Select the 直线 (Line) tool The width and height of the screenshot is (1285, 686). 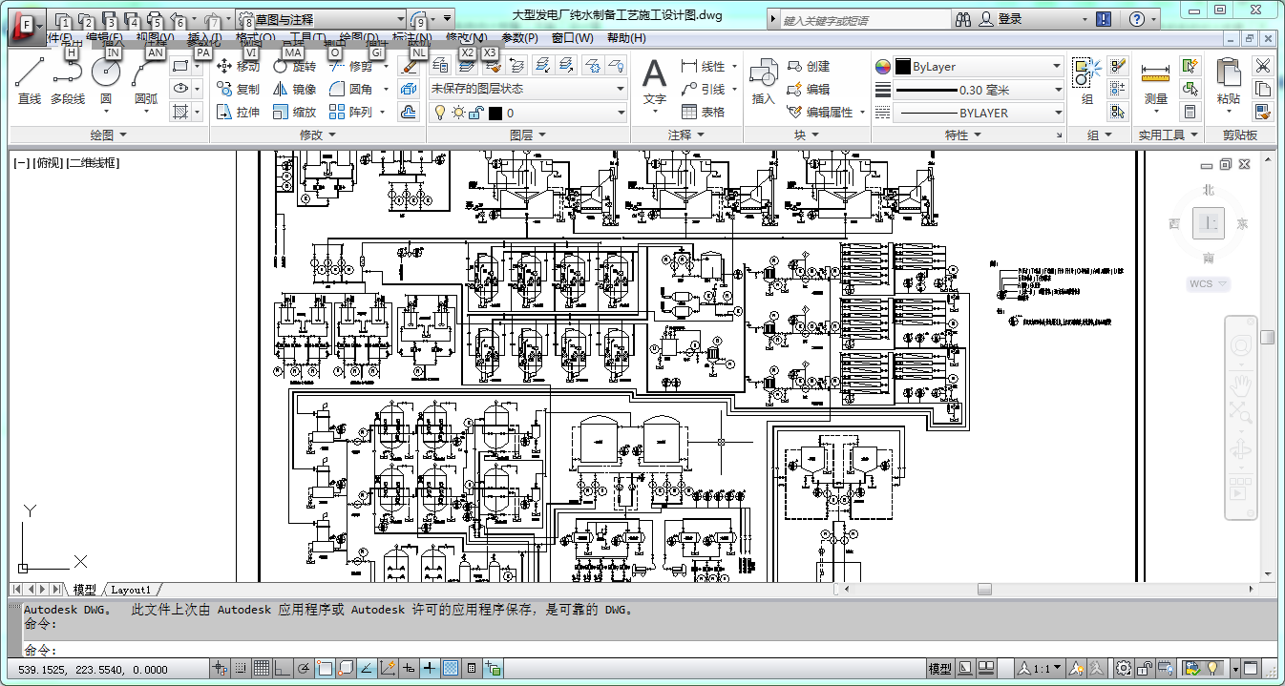[30, 80]
